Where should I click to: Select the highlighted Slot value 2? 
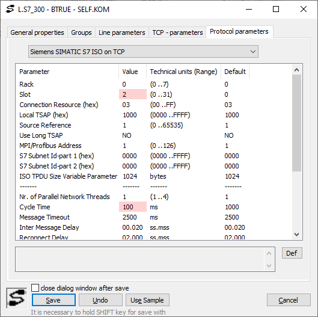(x=133, y=94)
